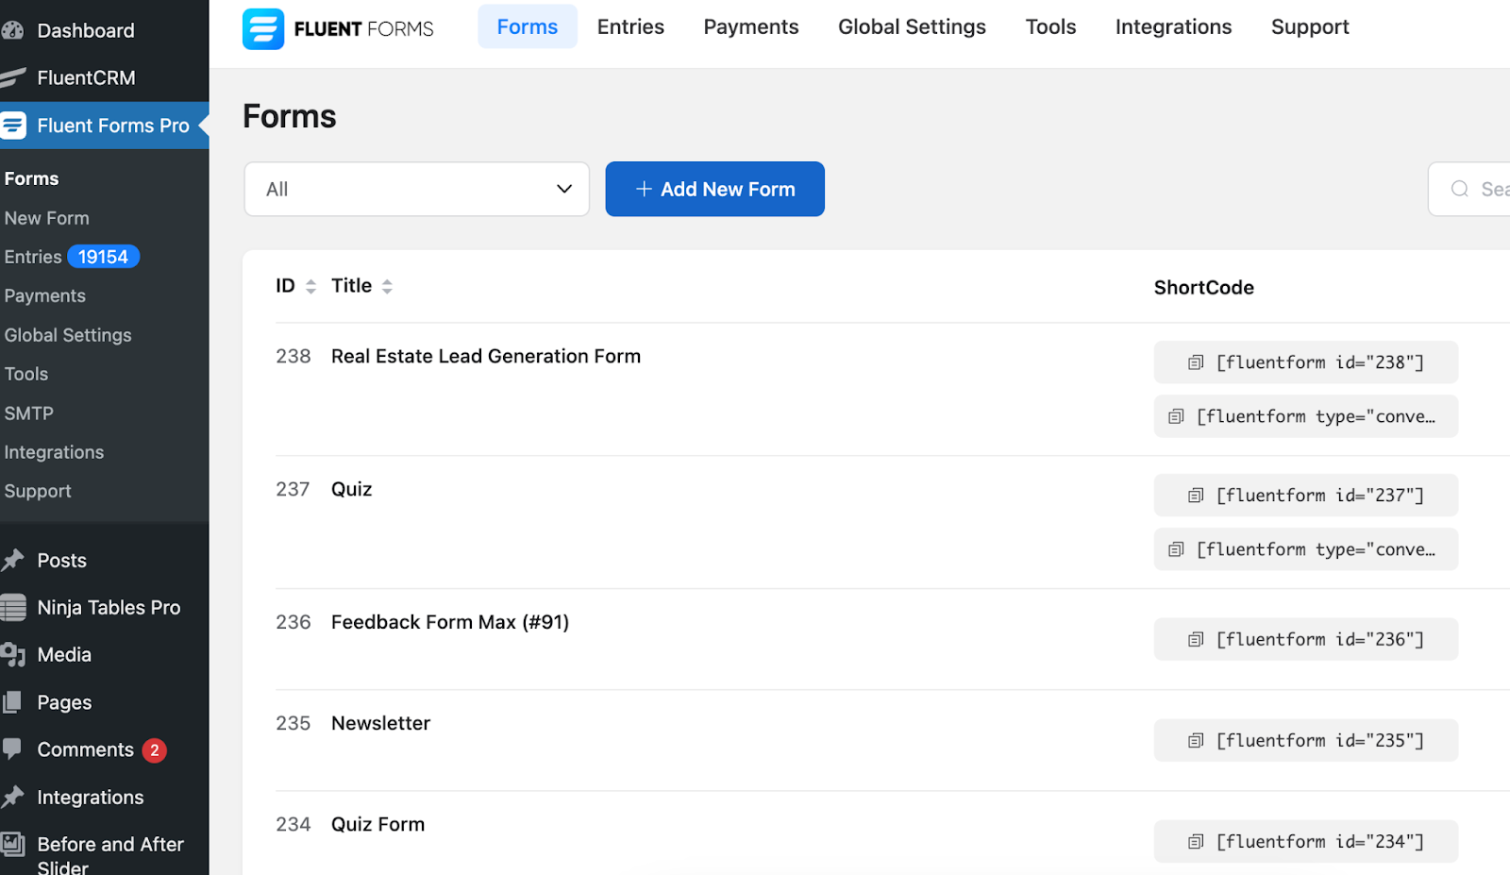1510x875 pixels.
Task: Open the Payments top tab
Action: (751, 26)
